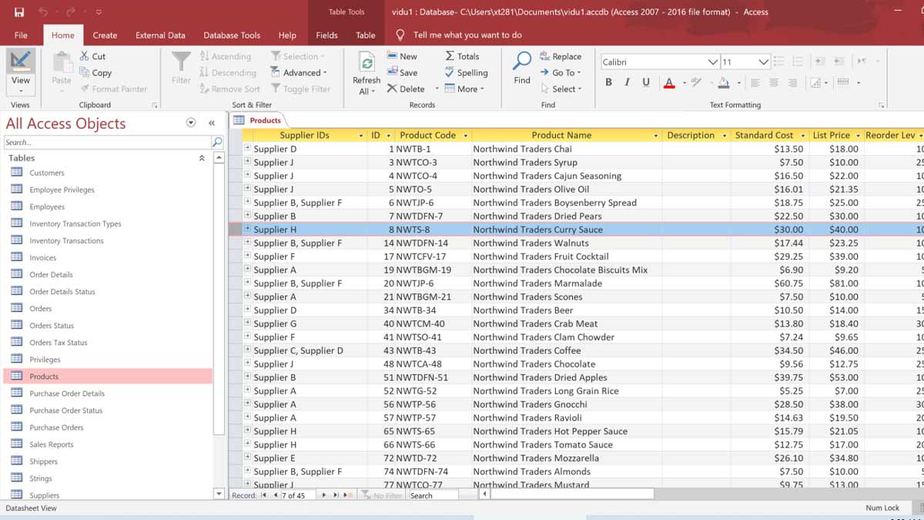
Task: Click the Italic formatting icon
Action: [627, 82]
